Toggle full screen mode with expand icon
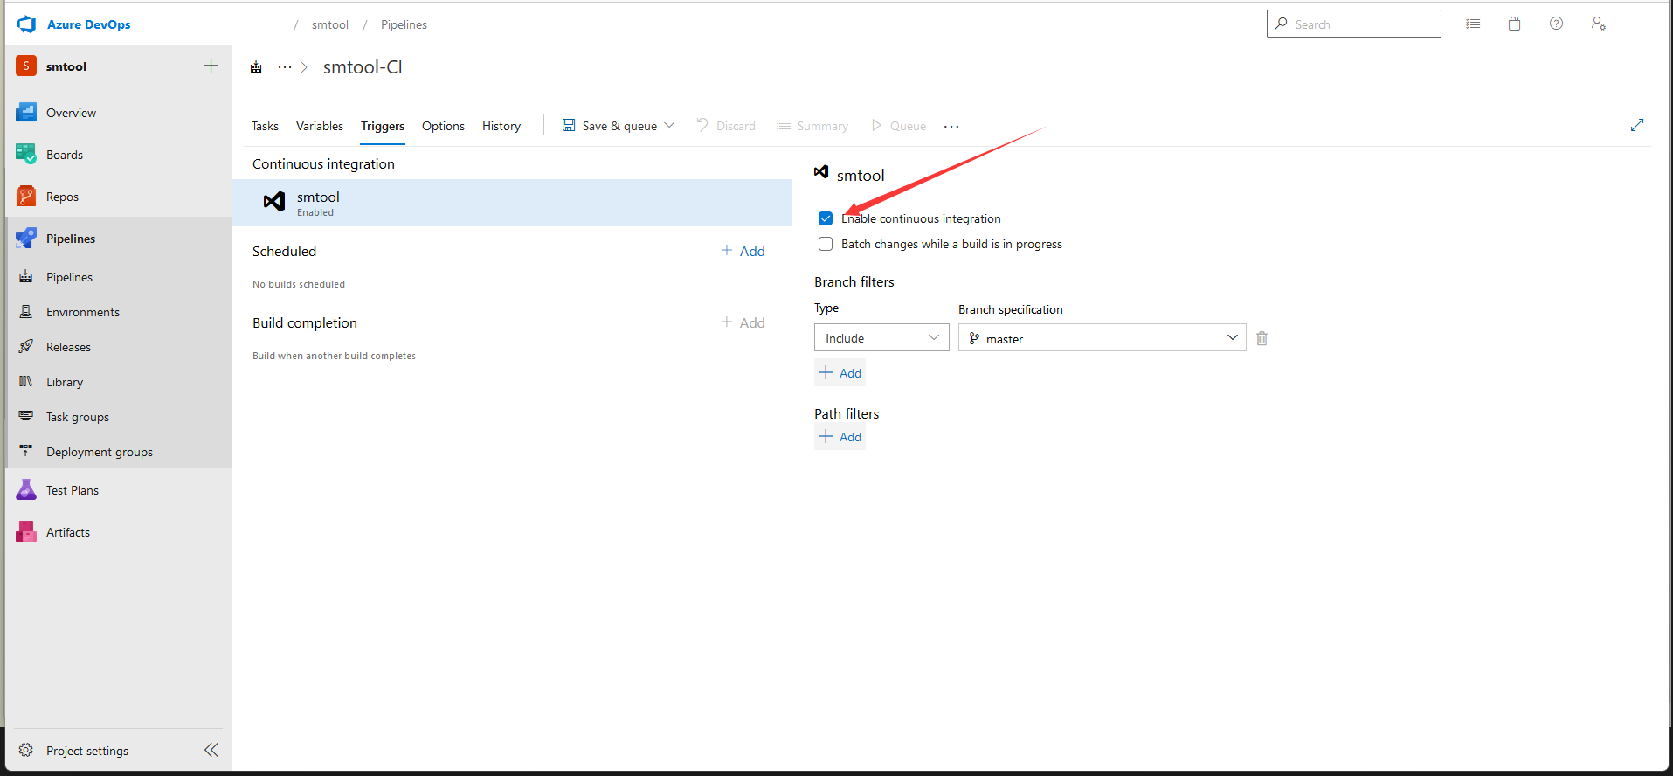 [x=1636, y=125]
